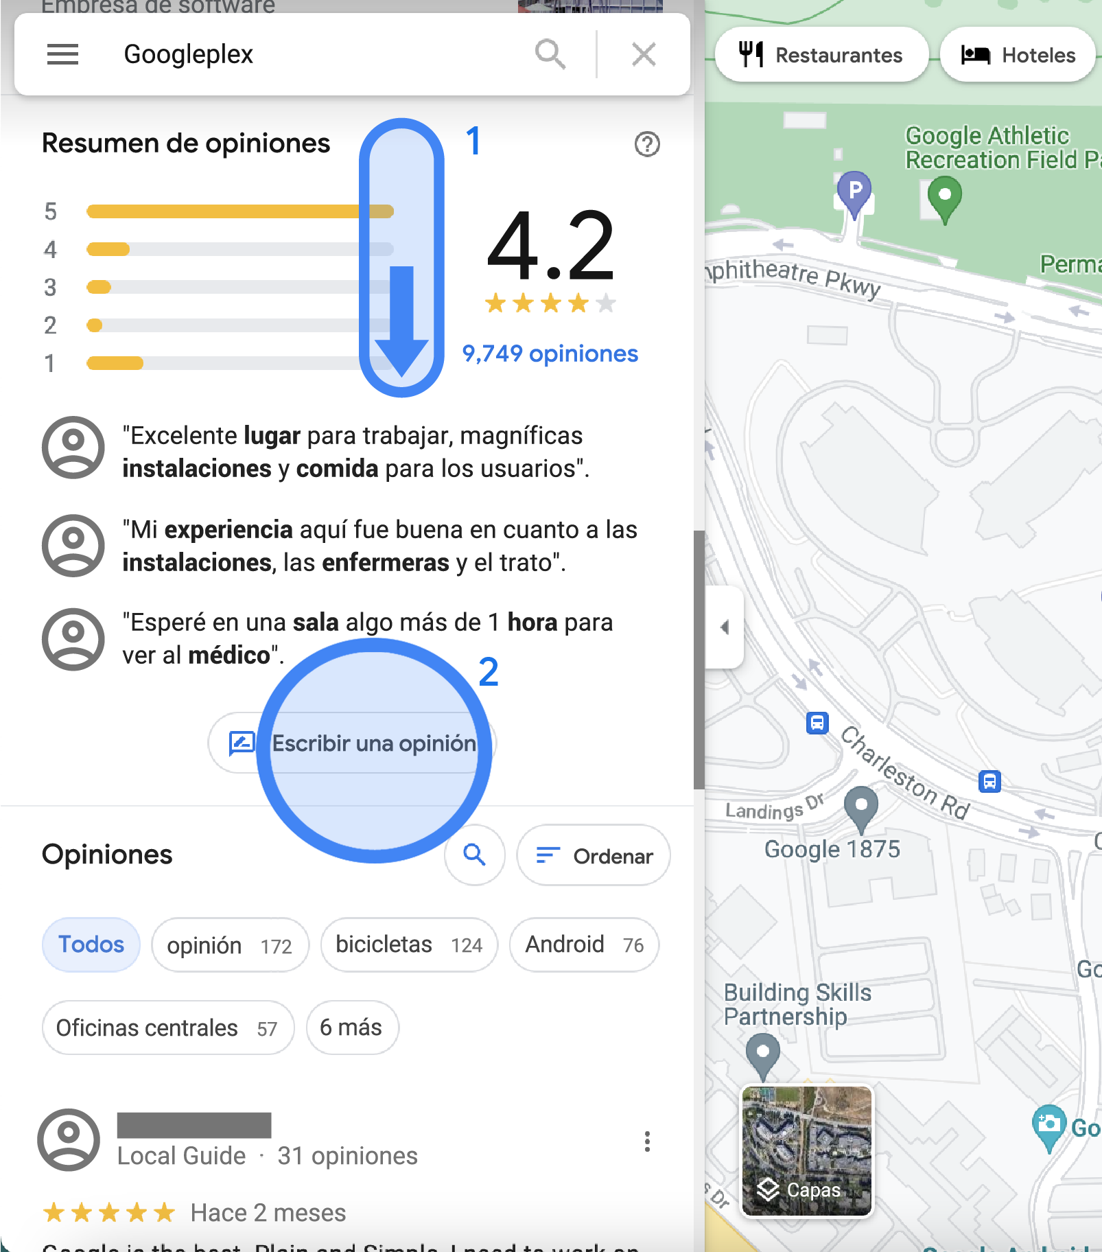The image size is (1102, 1252).
Task: Click the 5-star rating bar
Action: pos(240,211)
